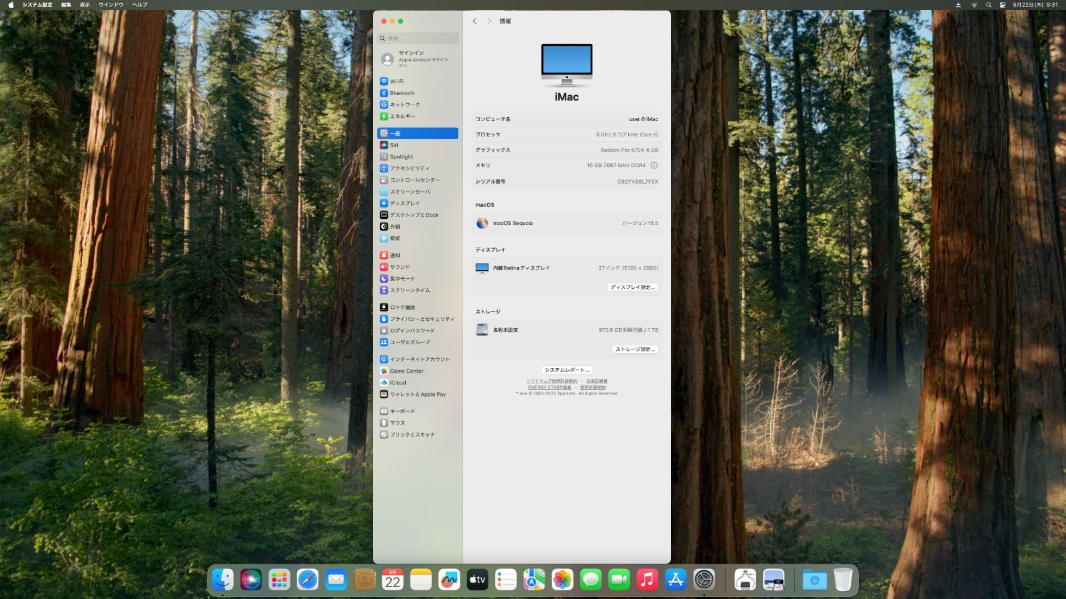
Task: Click サインイン Apple Account entry
Action: (x=418, y=60)
